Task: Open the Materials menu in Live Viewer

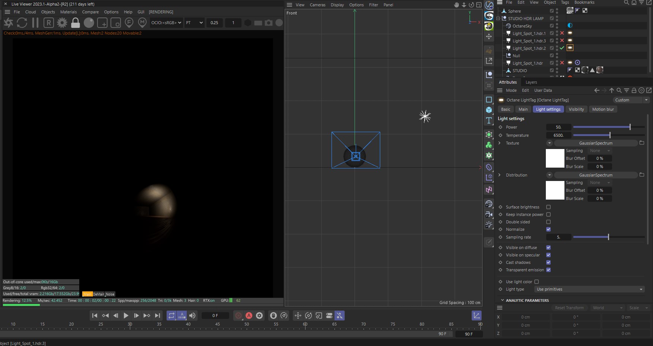Action: (68, 12)
